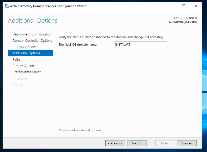
Task: Open the Deployment Configuration step
Action: [x=32, y=34]
